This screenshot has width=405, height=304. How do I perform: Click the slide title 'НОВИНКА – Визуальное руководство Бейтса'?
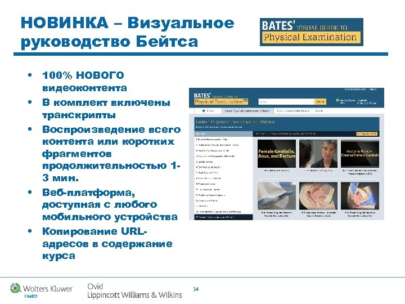pyautogui.click(x=128, y=32)
